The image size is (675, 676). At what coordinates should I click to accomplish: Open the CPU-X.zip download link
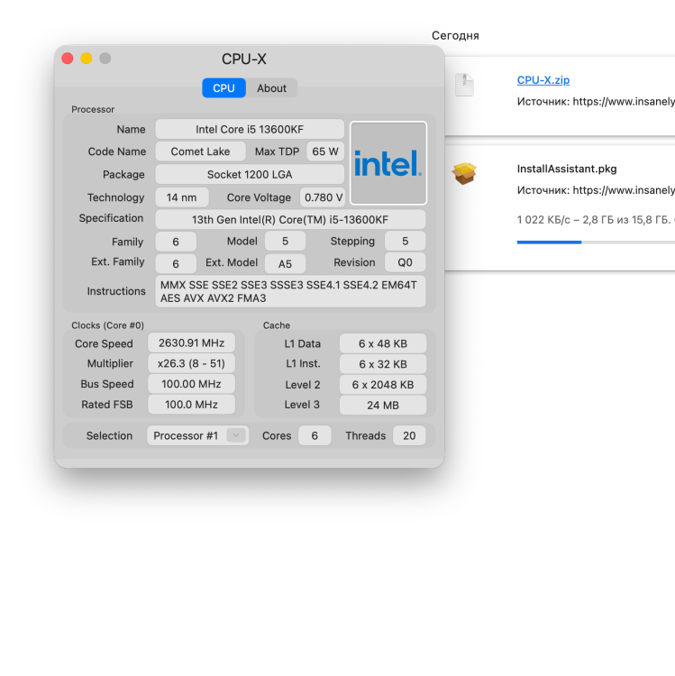click(543, 79)
